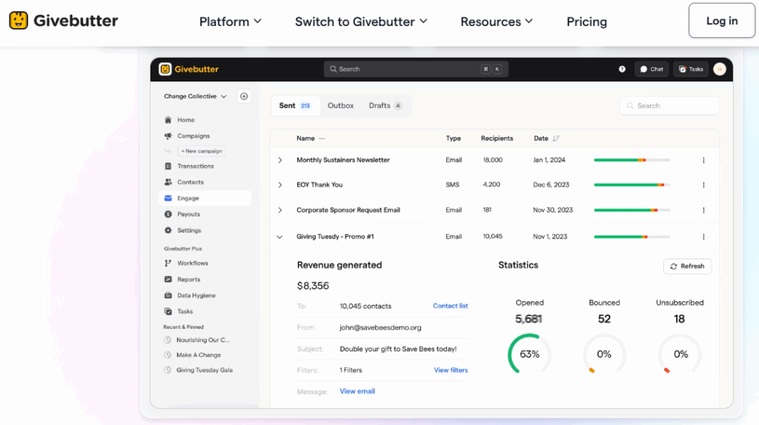Open Campaigns in the sidebar

coord(193,136)
